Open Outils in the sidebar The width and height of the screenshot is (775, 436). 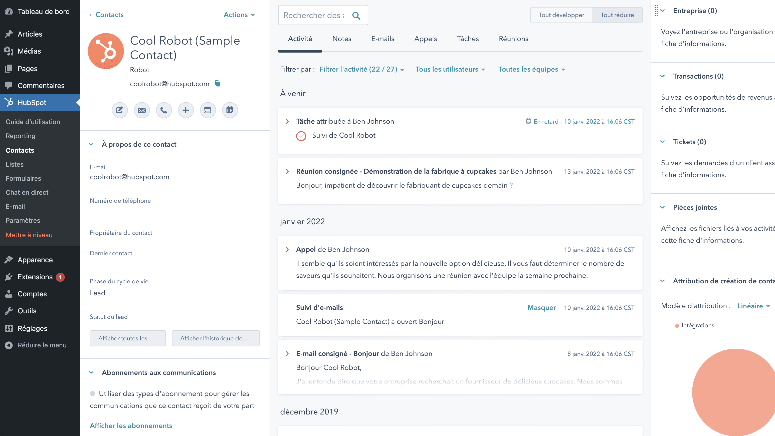click(x=40, y=311)
